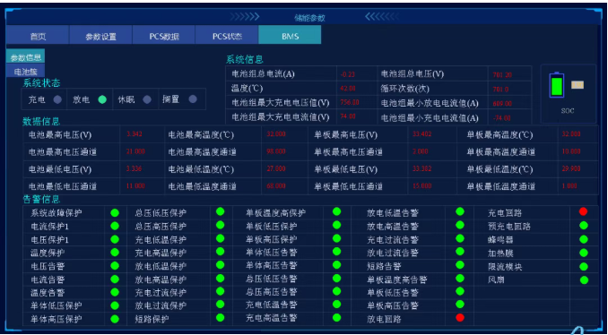The height and width of the screenshot is (335, 608).
Task: Click the 储能参数 title text
Action: tap(309, 17)
